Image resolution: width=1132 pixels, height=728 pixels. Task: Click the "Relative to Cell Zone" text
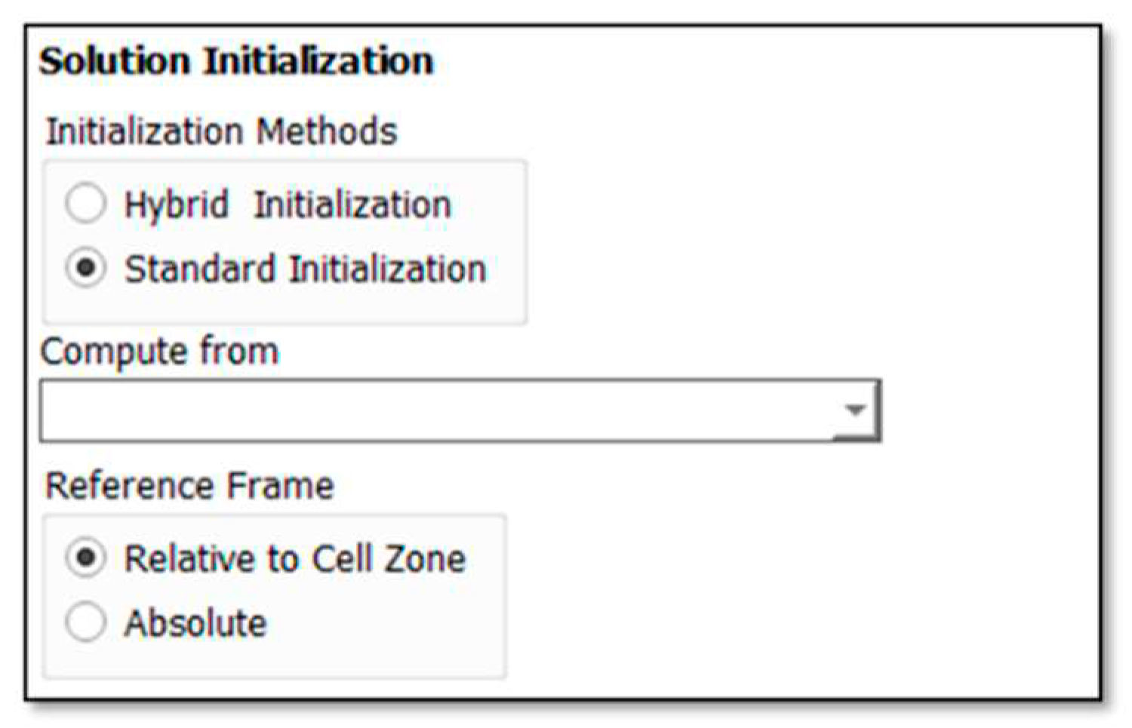point(294,559)
